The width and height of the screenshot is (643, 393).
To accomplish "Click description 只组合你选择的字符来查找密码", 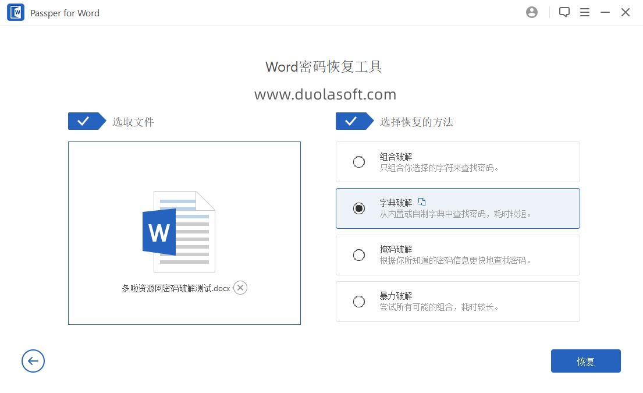I will tap(439, 168).
